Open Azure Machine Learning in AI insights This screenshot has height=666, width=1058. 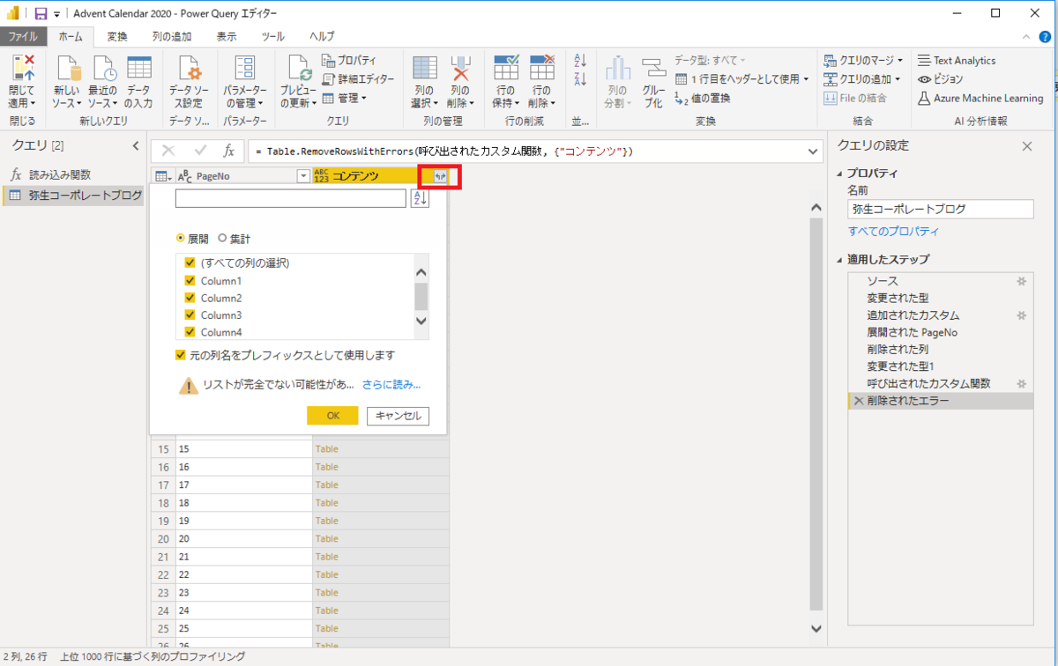click(x=981, y=98)
